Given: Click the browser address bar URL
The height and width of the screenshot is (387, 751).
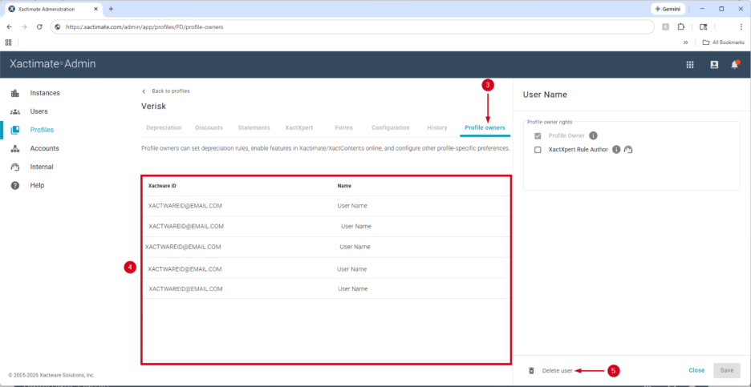Looking at the screenshot, I should (x=144, y=27).
